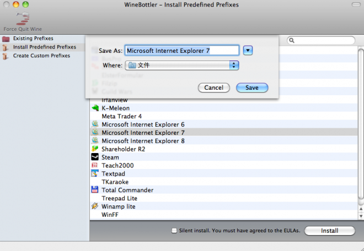The height and width of the screenshot is (251, 364).
Task: Click the Internet Explorer 8 icon
Action: tap(95, 141)
